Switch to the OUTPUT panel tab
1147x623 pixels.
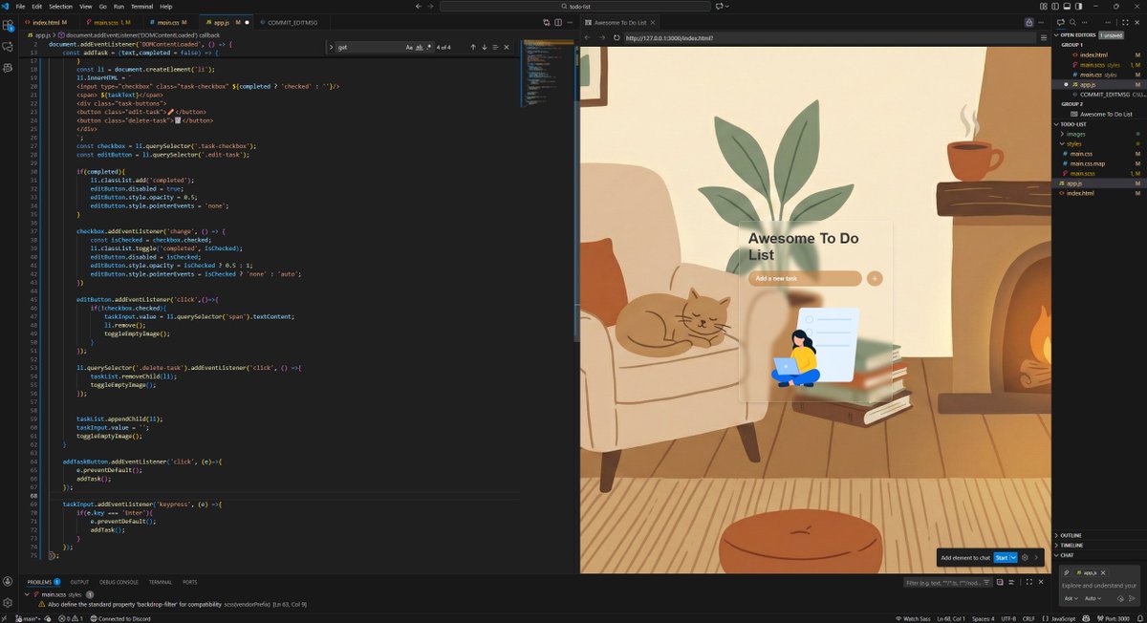(79, 582)
